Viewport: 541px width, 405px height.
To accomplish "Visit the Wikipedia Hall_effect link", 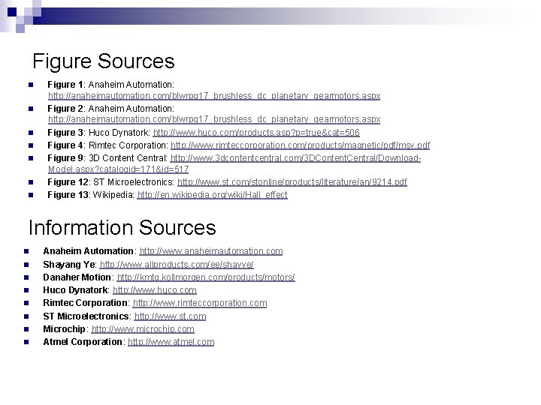I will [x=212, y=195].
